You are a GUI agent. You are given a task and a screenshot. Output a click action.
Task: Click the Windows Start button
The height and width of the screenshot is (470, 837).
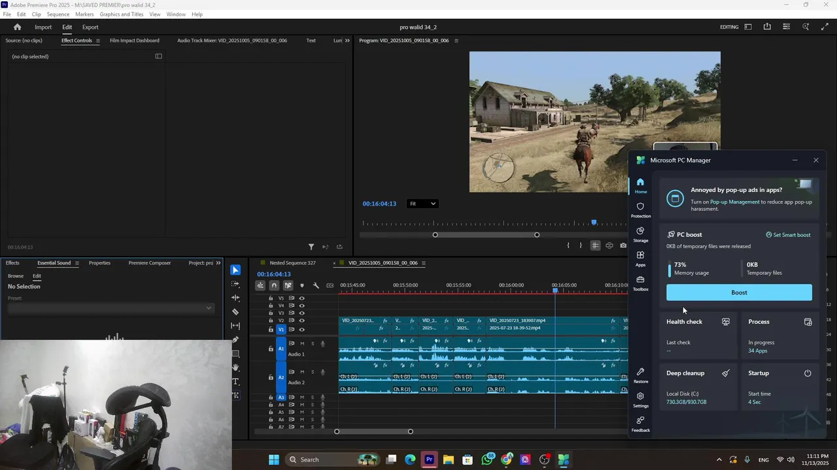coord(274,460)
